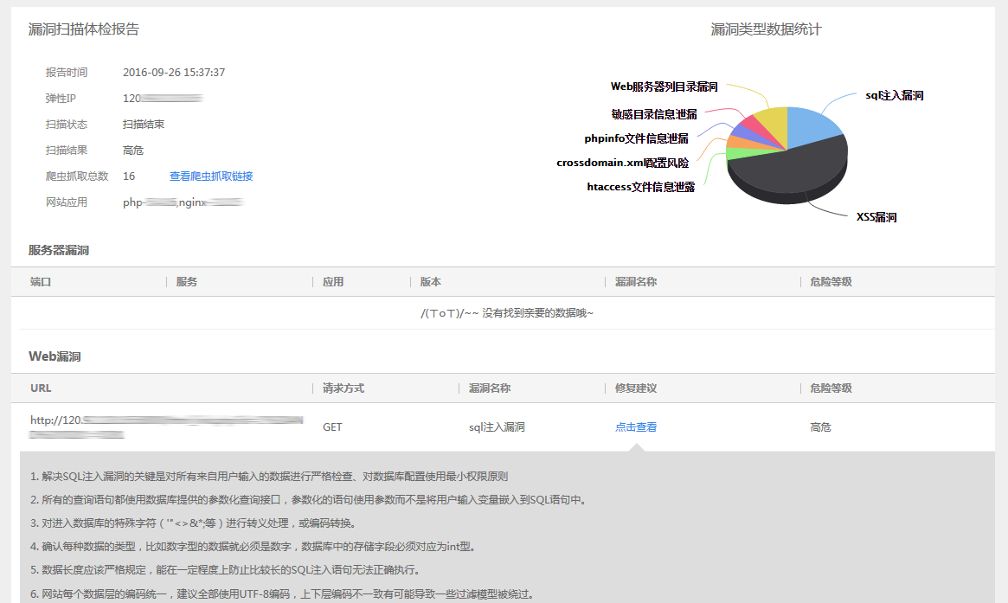Click the 请求方式 column header
This screenshot has width=1008, height=603.
[x=343, y=388]
